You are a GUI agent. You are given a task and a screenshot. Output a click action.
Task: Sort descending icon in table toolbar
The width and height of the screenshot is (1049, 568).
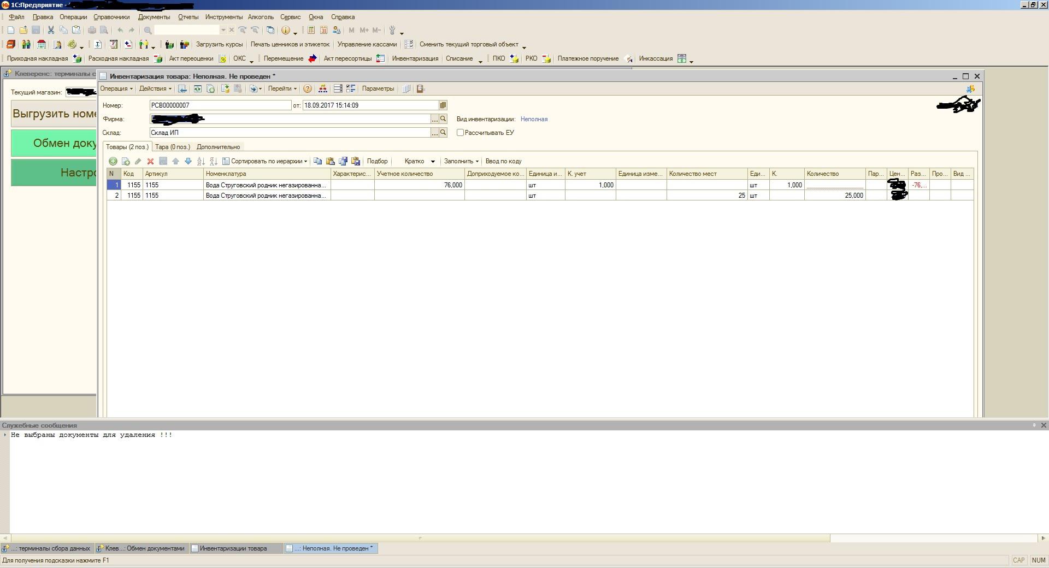214,161
